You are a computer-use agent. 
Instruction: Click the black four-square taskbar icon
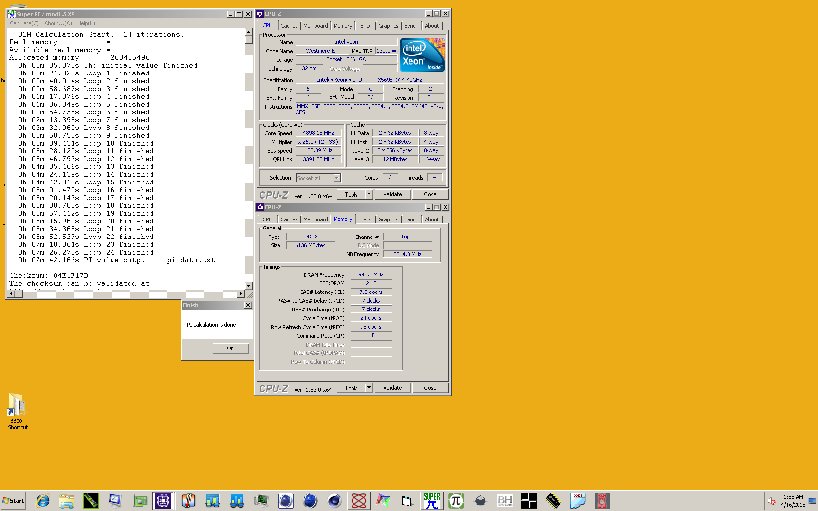[529, 501]
